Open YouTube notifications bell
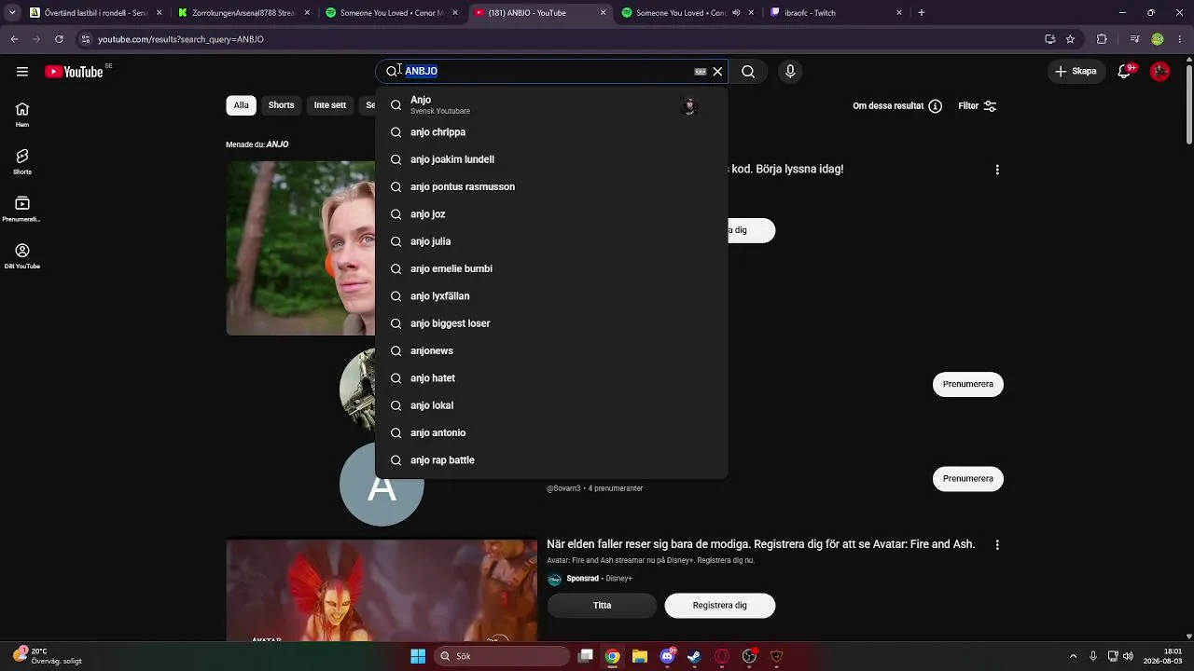 click(1126, 72)
